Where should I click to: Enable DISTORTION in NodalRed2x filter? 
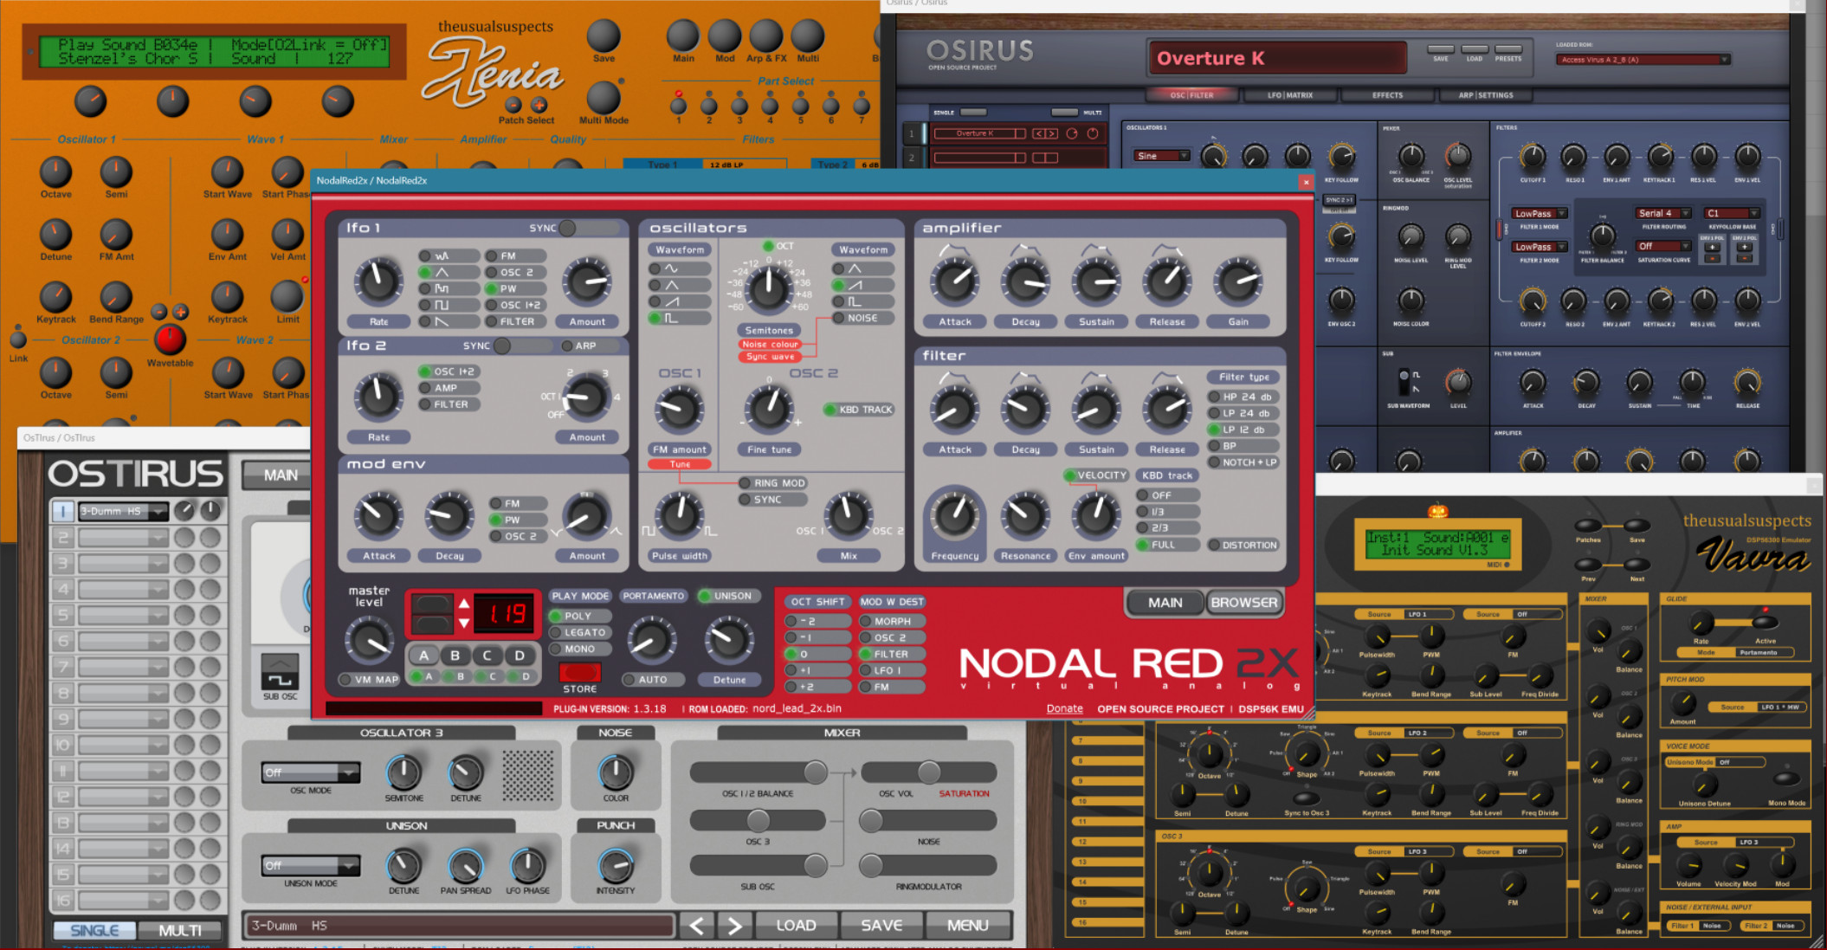(1243, 545)
